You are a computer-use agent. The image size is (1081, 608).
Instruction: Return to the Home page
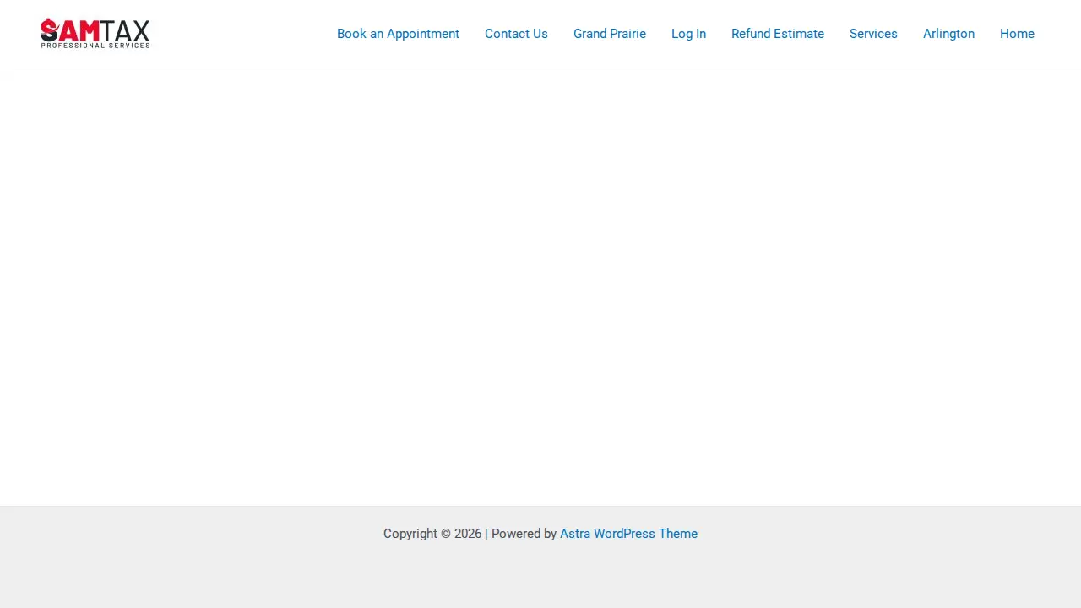point(1017,34)
